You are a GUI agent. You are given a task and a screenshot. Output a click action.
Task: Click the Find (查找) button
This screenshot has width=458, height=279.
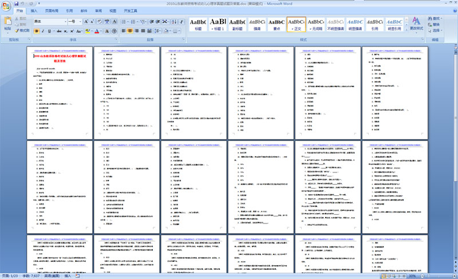435,18
